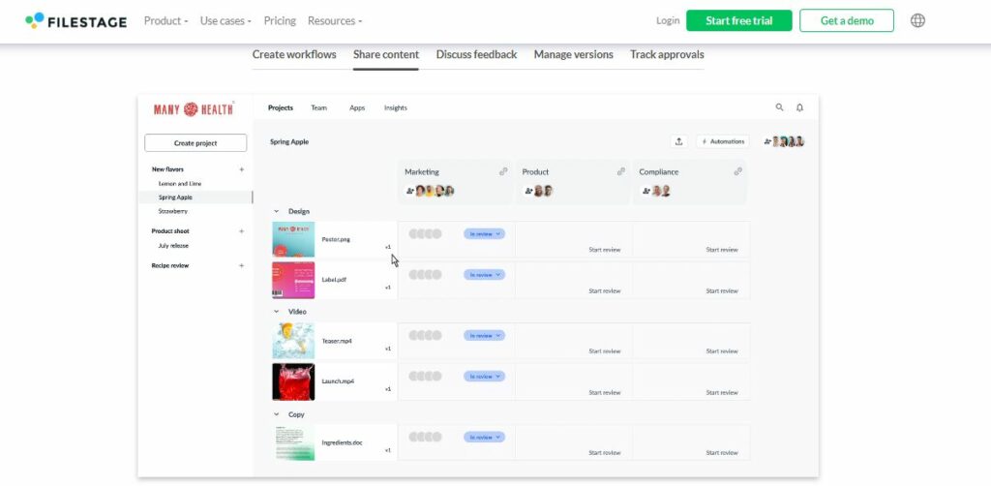This screenshot has height=486, width=991.
Task: Add a section to New flavors with plus
Action: click(241, 169)
